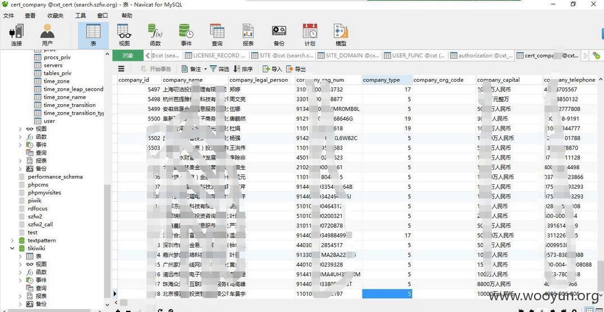Click the highlighted company_type cell in last row
Screen dimensions: 604x312
click(x=387, y=294)
